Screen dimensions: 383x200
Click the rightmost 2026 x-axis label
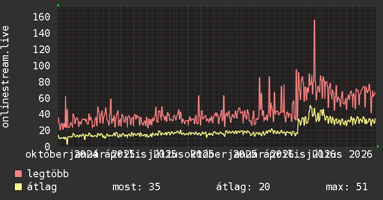click(x=361, y=154)
